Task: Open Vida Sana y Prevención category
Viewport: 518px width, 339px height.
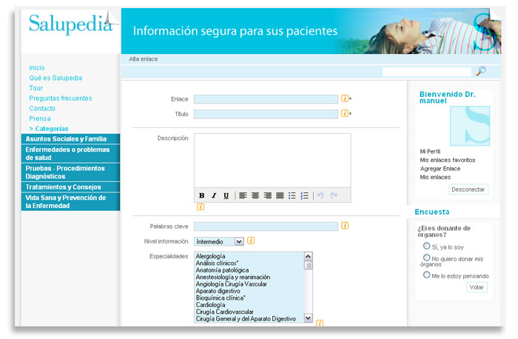Action: click(70, 201)
